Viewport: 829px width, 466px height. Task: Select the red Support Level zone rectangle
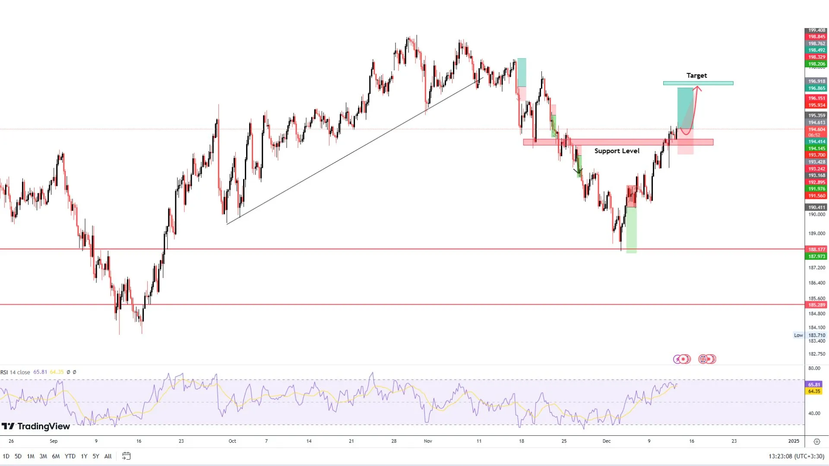tap(618, 142)
